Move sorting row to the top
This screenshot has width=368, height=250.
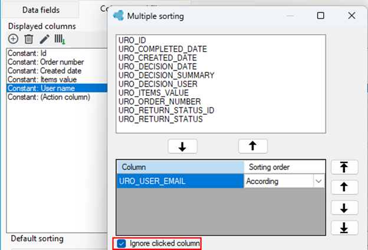pyautogui.click(x=344, y=167)
